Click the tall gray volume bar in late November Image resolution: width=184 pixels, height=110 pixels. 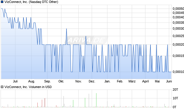[x=89, y=101]
